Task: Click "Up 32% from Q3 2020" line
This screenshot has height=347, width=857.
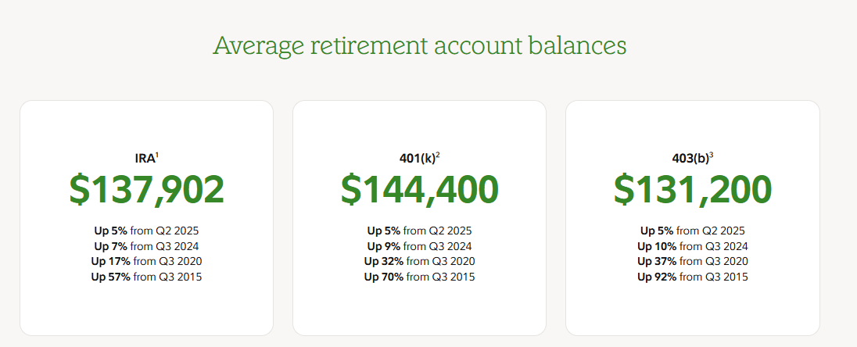Action: click(419, 261)
